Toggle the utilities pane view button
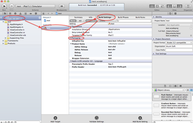The image size is (193, 123). pyautogui.click(x=180, y=6)
